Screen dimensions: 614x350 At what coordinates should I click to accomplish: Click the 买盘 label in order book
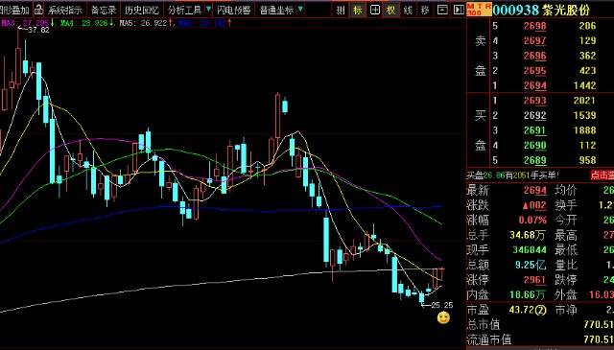[481, 130]
